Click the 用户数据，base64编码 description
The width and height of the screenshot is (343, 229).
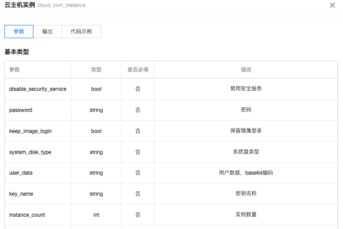246,173
